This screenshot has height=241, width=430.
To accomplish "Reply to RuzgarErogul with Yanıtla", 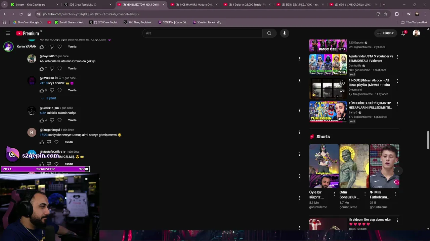I will tap(69, 142).
